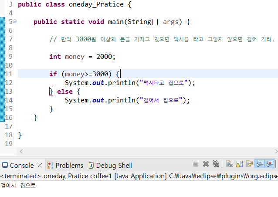Click line number 14 in the gutter

pyautogui.click(x=9, y=100)
